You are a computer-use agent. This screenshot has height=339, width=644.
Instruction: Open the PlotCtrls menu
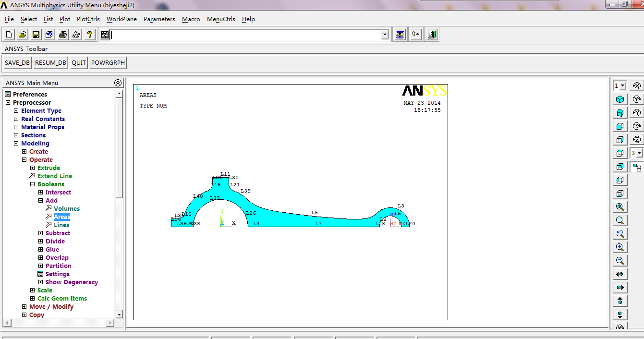pos(88,19)
